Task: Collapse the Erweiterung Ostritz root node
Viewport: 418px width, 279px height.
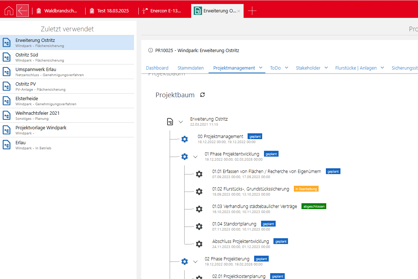Action: pyautogui.click(x=181, y=122)
